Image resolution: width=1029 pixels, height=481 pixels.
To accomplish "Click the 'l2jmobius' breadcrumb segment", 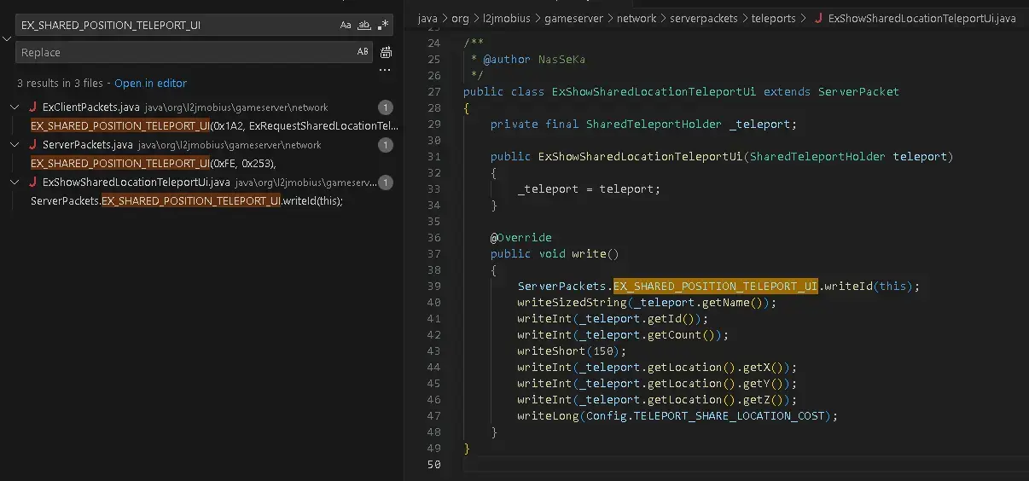I will pyautogui.click(x=507, y=18).
